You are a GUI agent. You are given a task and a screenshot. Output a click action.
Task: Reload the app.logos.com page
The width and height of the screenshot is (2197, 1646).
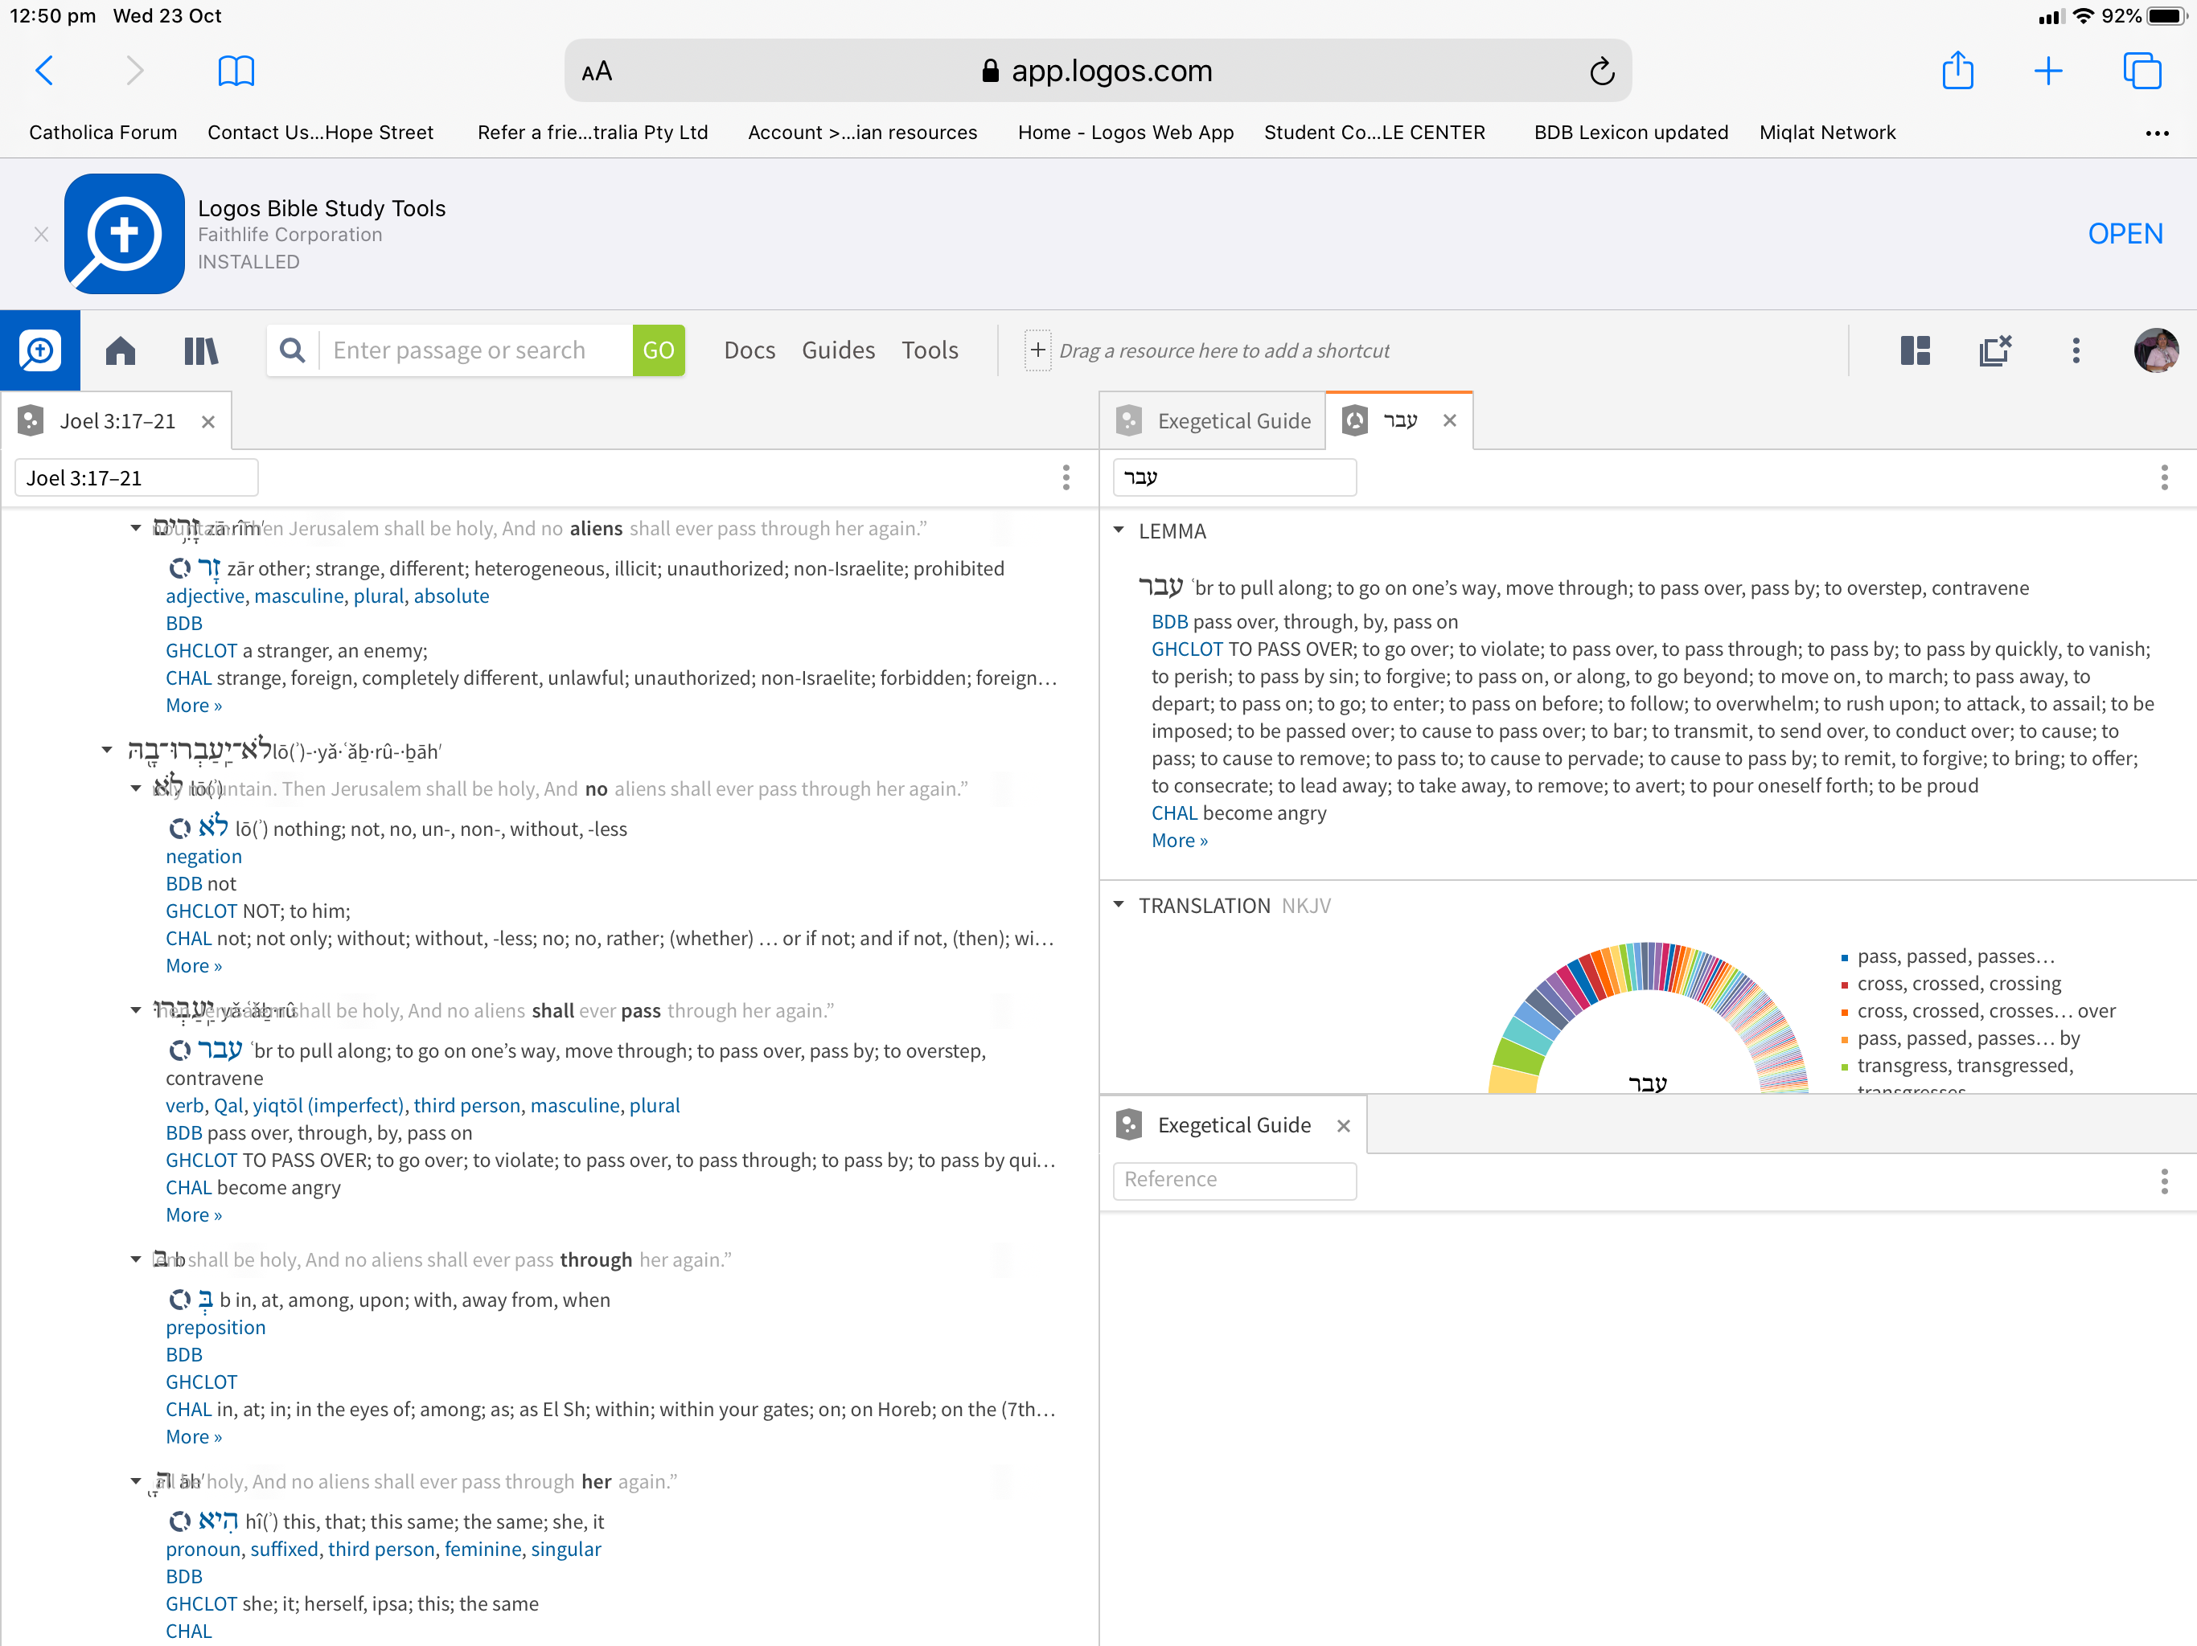coord(1601,72)
